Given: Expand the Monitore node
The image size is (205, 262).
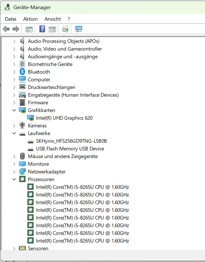Looking at the screenshot, I should (14, 164).
